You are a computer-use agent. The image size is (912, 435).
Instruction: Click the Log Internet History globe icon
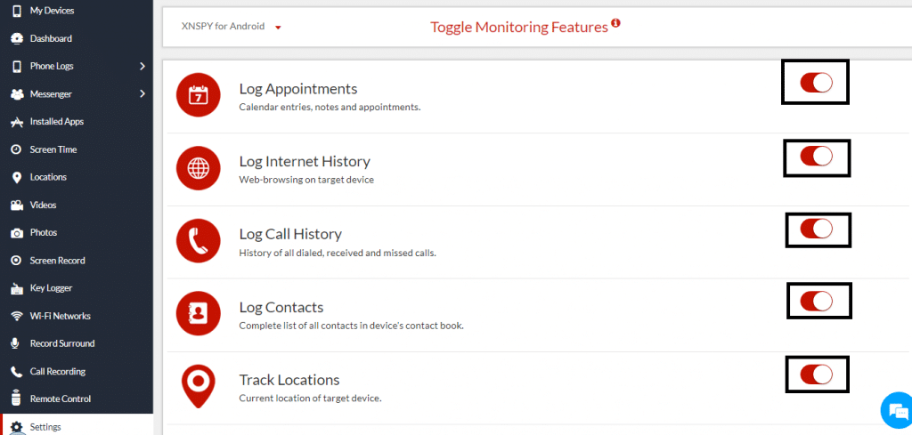[x=199, y=168]
